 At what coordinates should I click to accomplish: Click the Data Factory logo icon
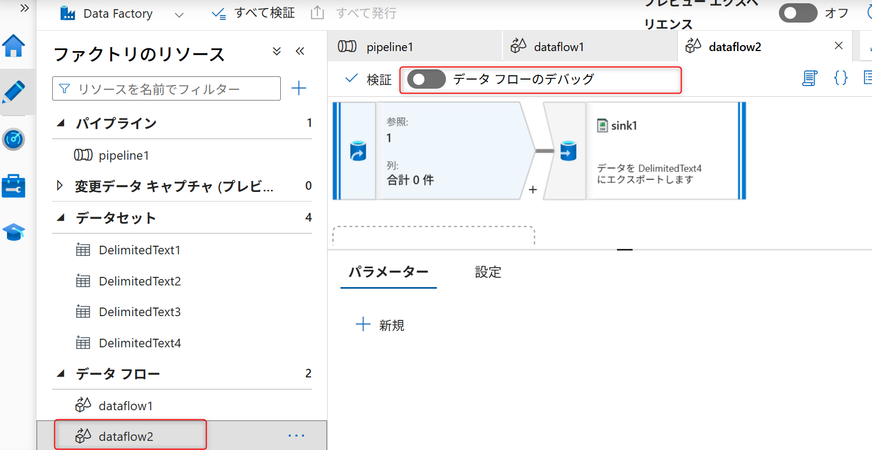coord(68,13)
